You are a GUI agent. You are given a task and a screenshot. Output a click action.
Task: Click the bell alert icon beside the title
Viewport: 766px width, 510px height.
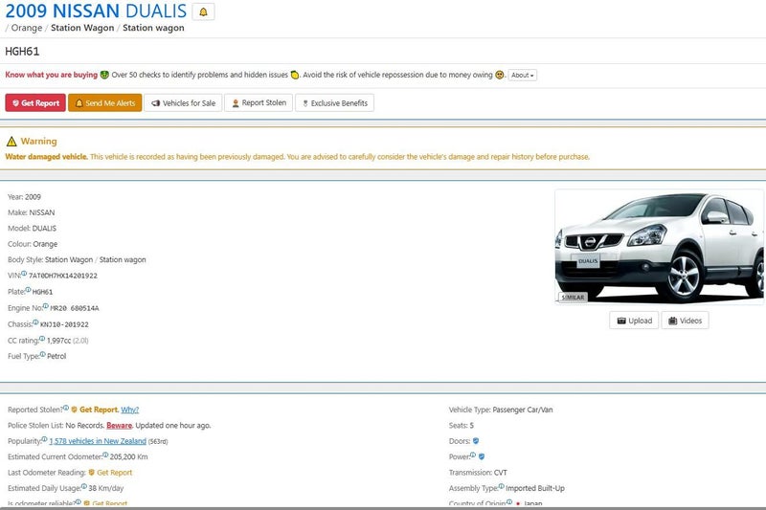203,11
